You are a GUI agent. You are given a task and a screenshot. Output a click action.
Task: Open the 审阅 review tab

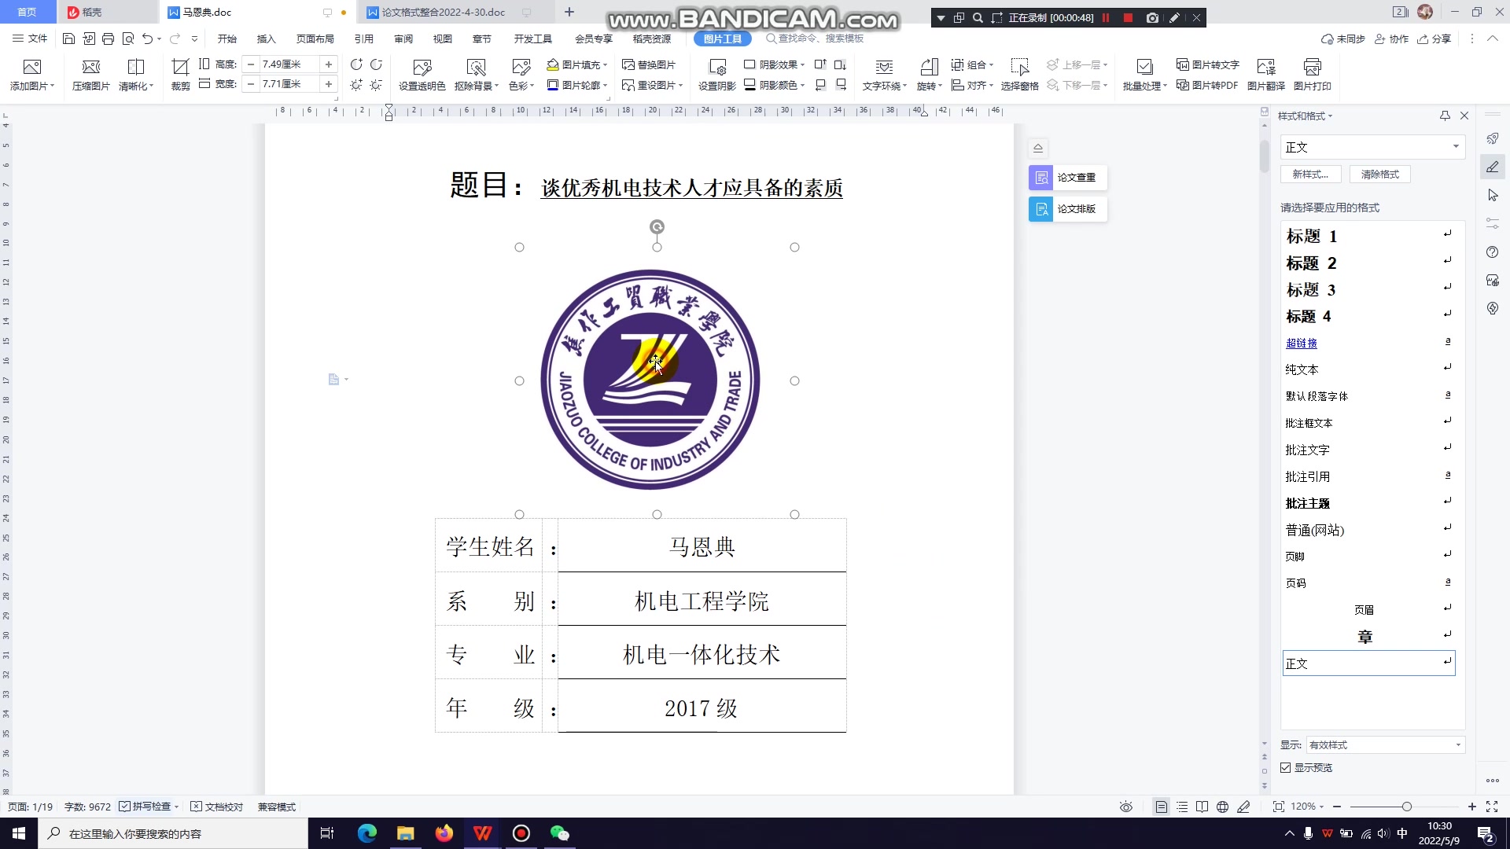pyautogui.click(x=403, y=39)
